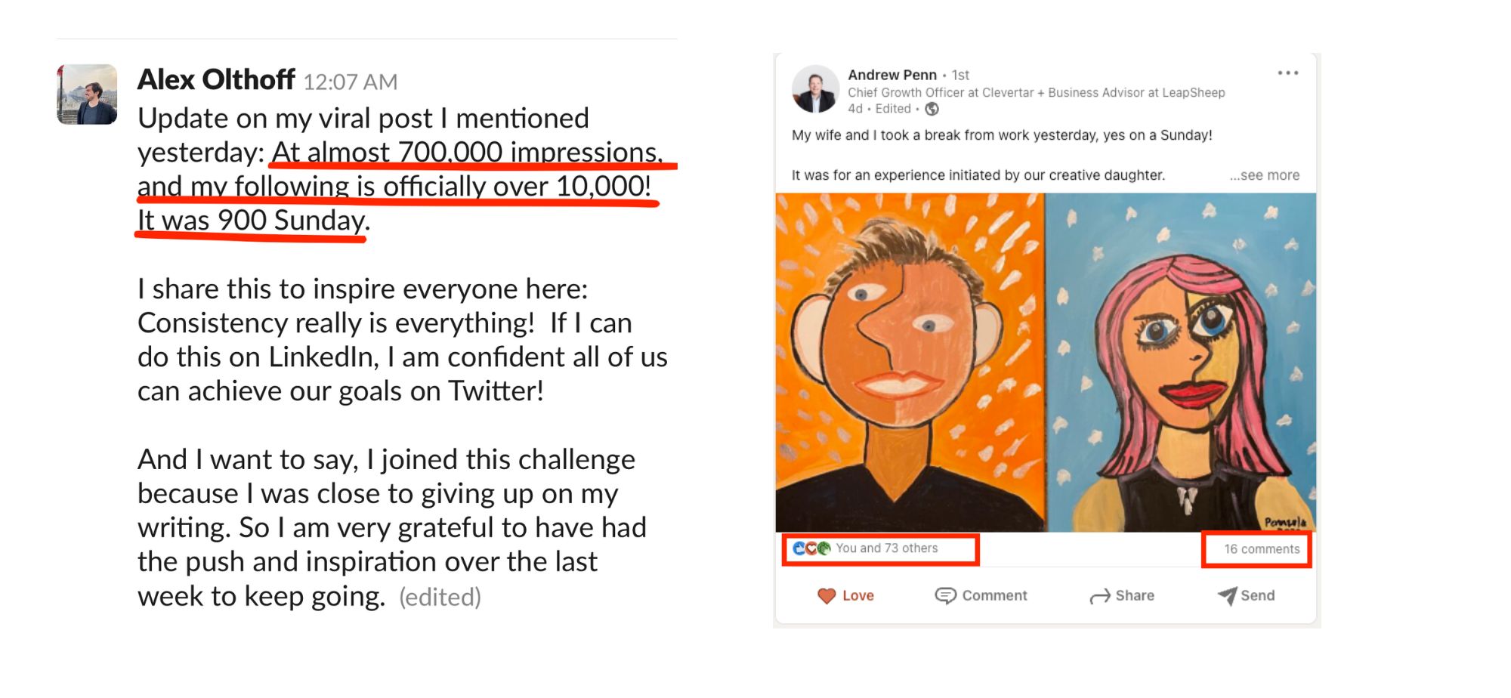The height and width of the screenshot is (698, 1511).
Task: Click the Share arrow icon
Action: click(1100, 597)
